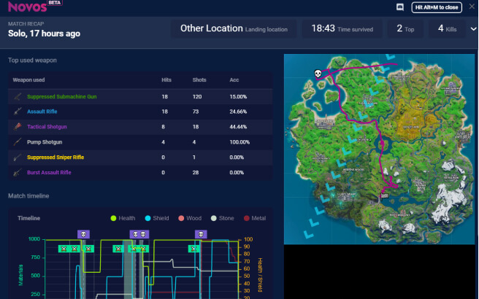Viewport: 479px width, 299px height.
Task: Click the first crossed-swords fight marker on timeline
Action: (x=64, y=249)
